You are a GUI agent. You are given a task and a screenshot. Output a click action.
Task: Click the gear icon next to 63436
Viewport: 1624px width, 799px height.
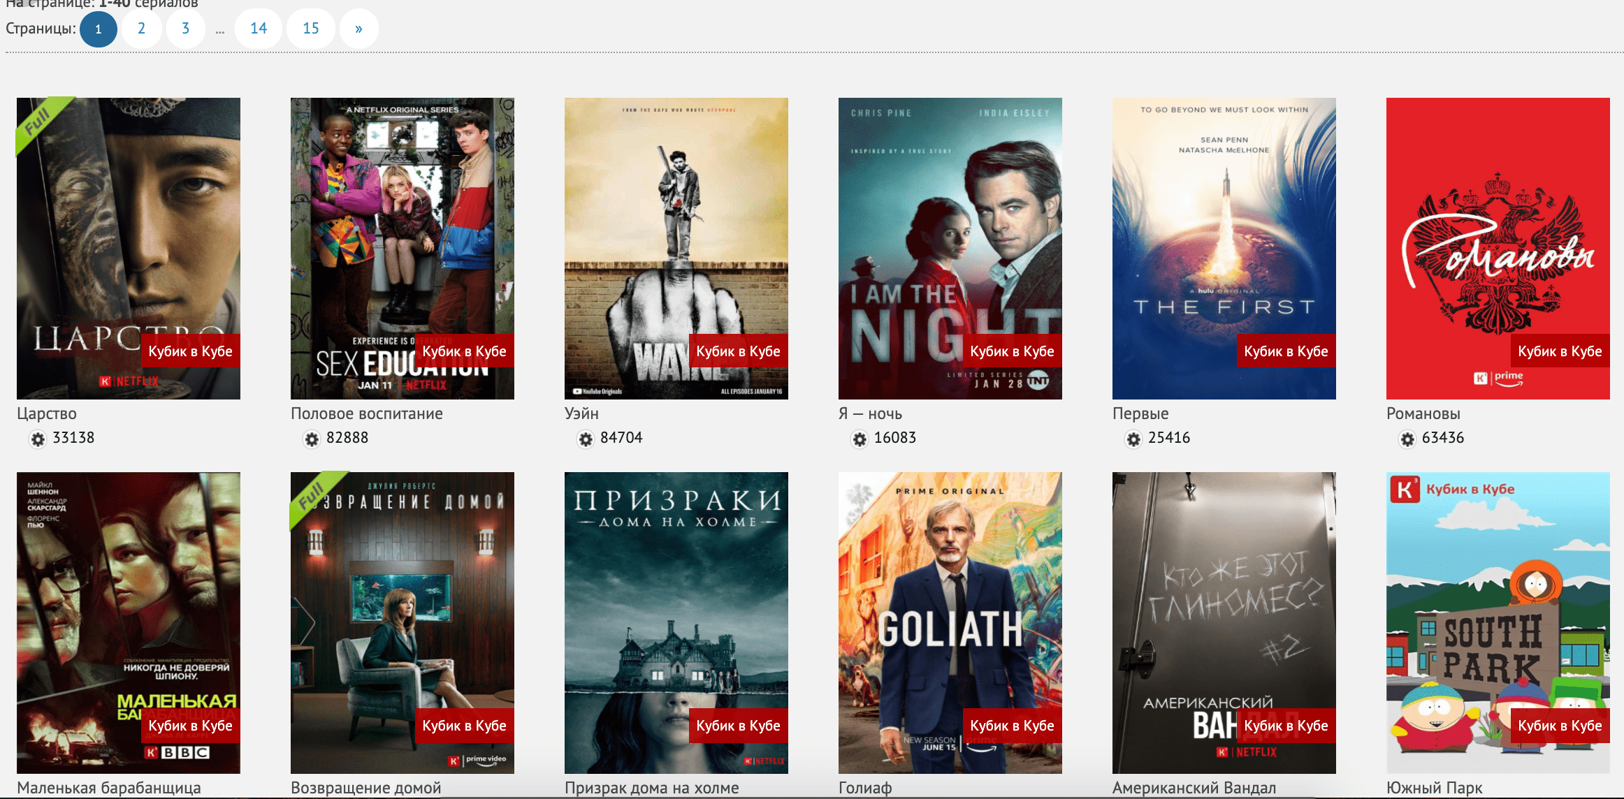(x=1407, y=439)
